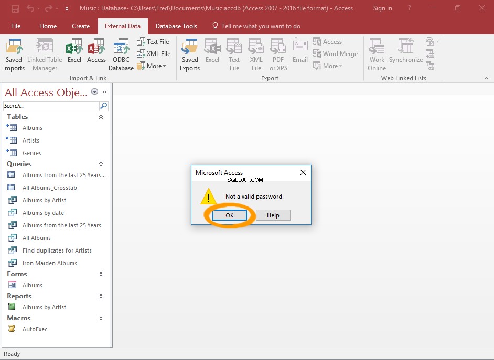
Task: Collapse the Reports group
Action: [x=101, y=297]
